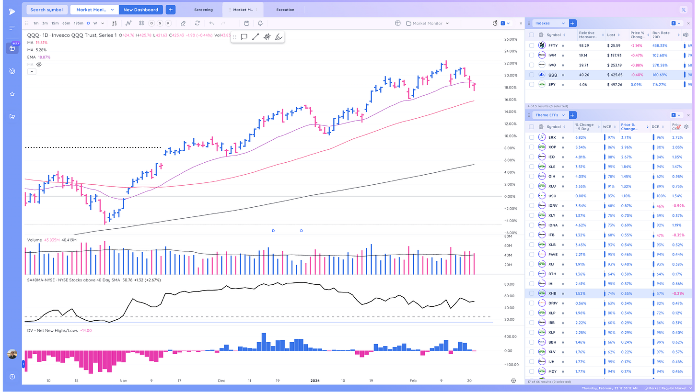This screenshot has width=698, height=392.
Task: Refresh the chart with sync icon
Action: point(197,23)
